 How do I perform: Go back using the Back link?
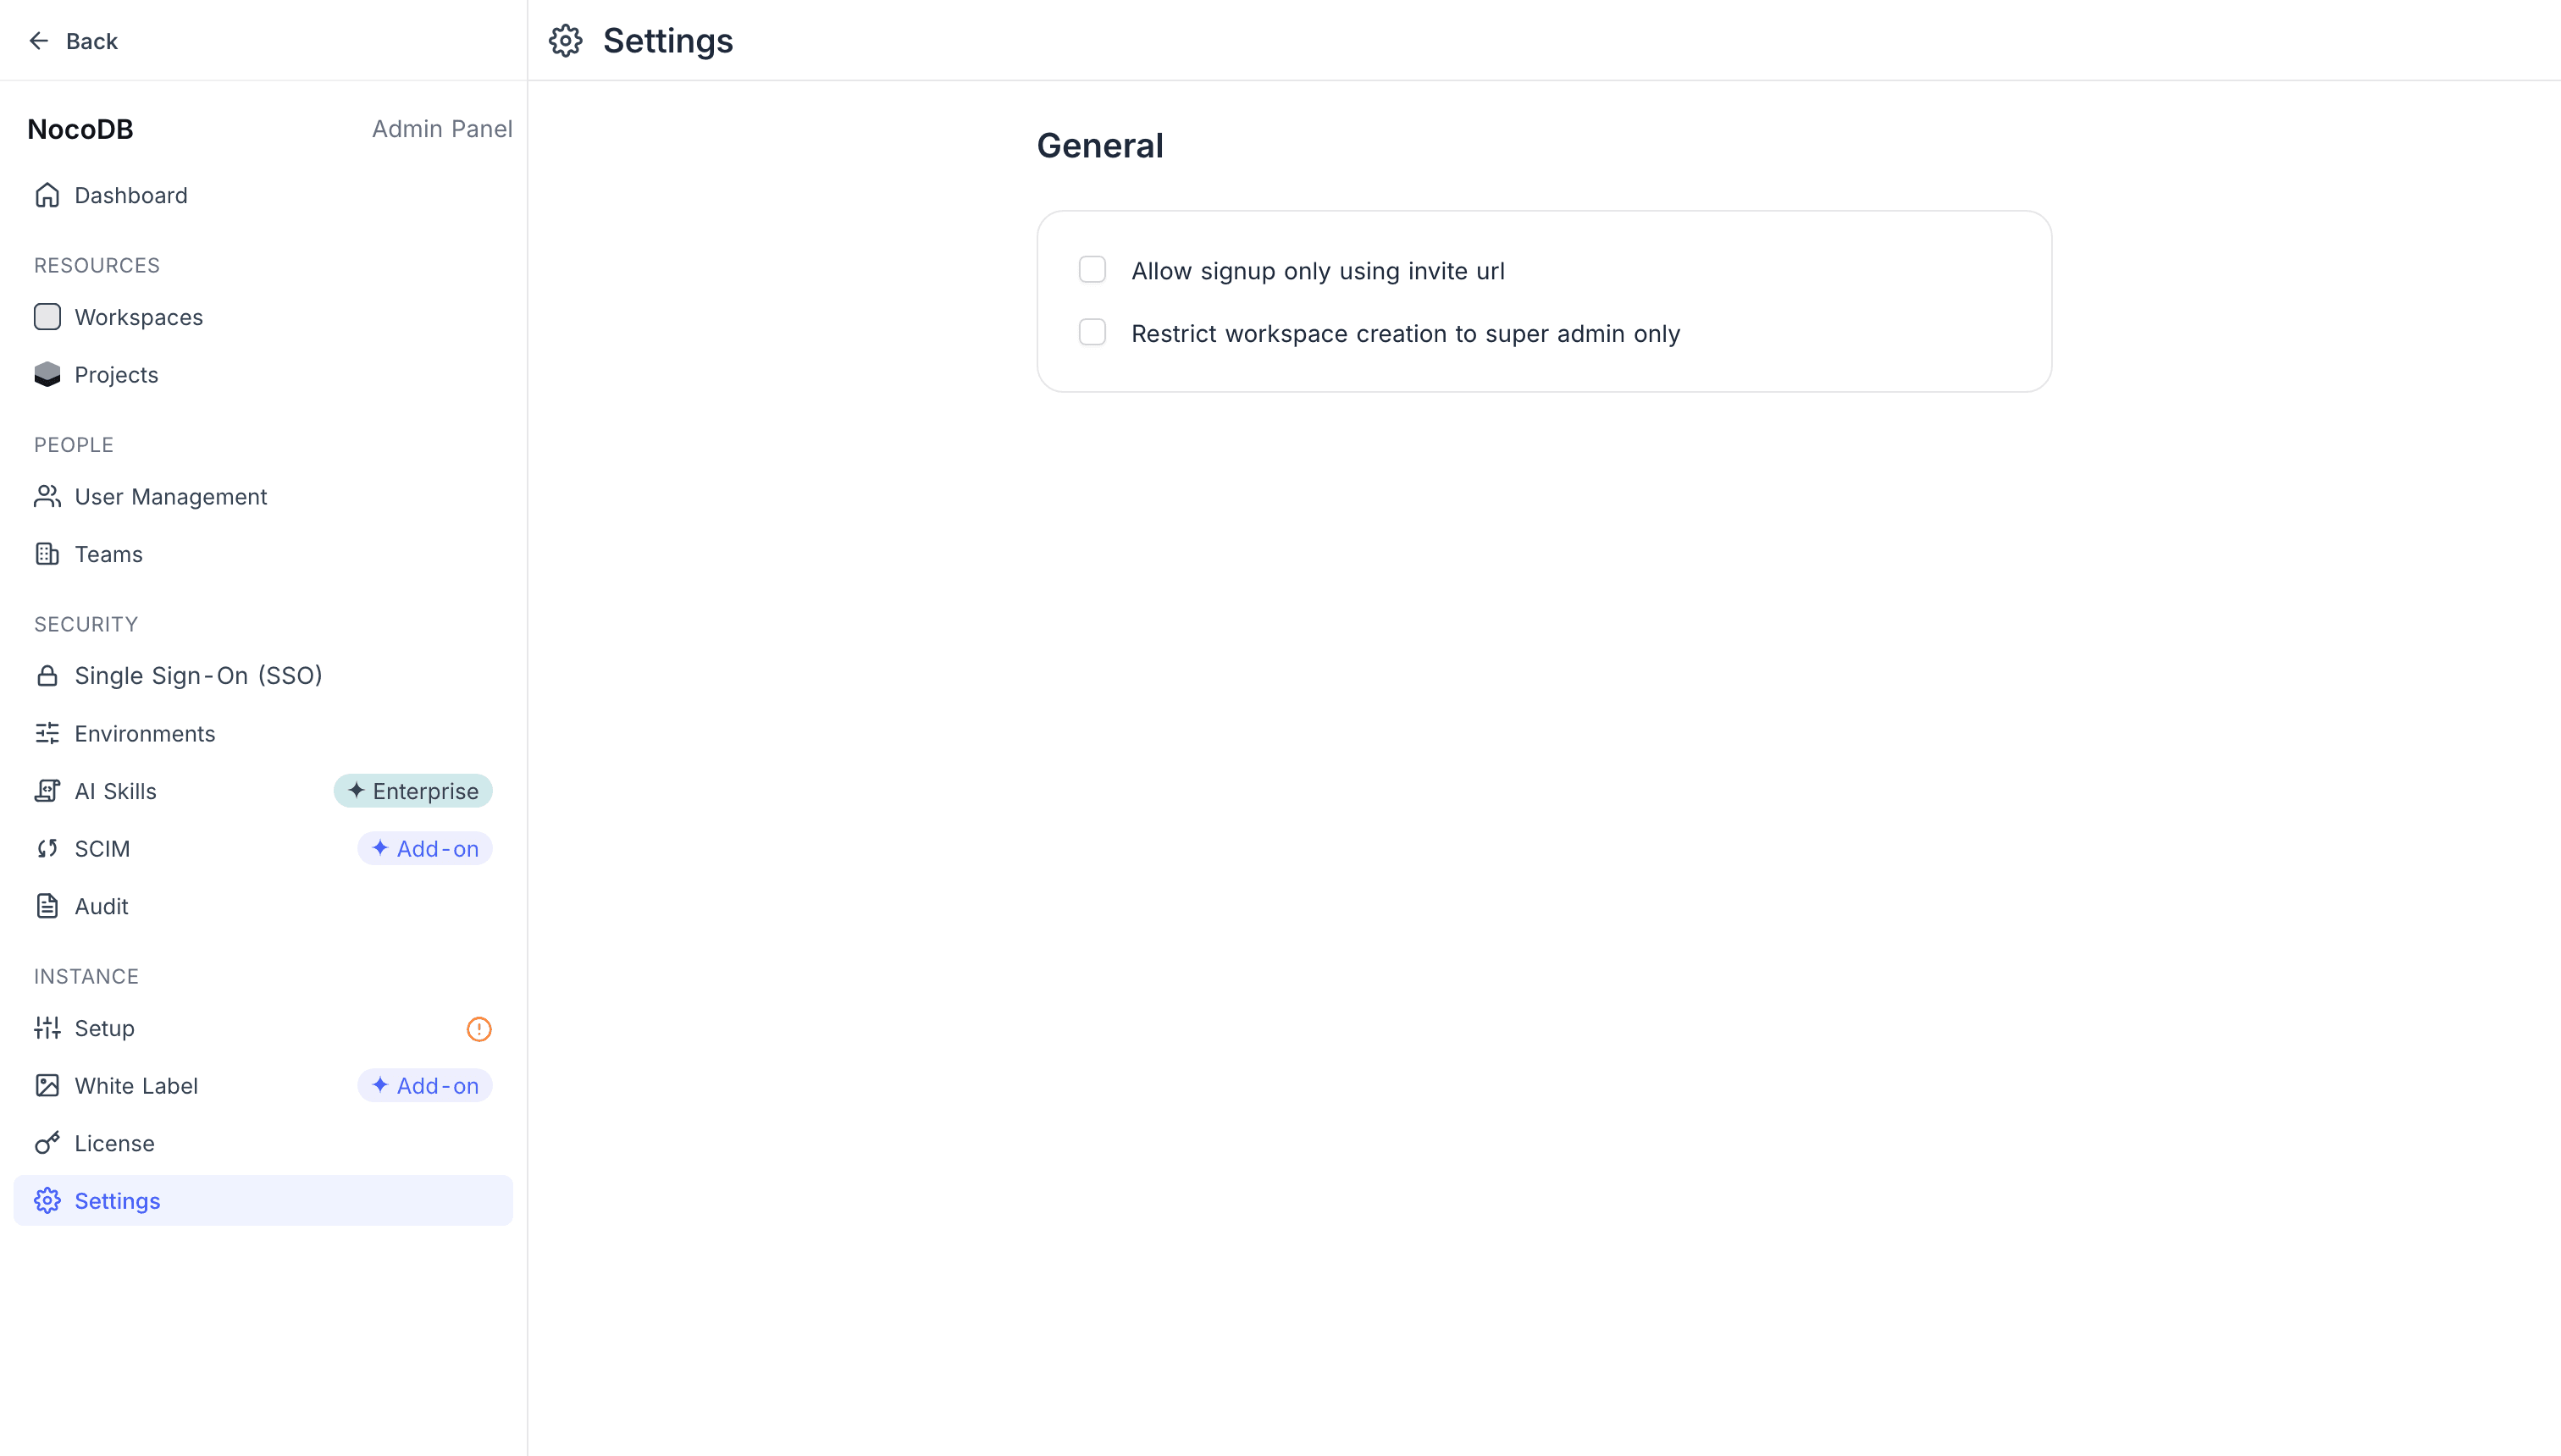[73, 41]
